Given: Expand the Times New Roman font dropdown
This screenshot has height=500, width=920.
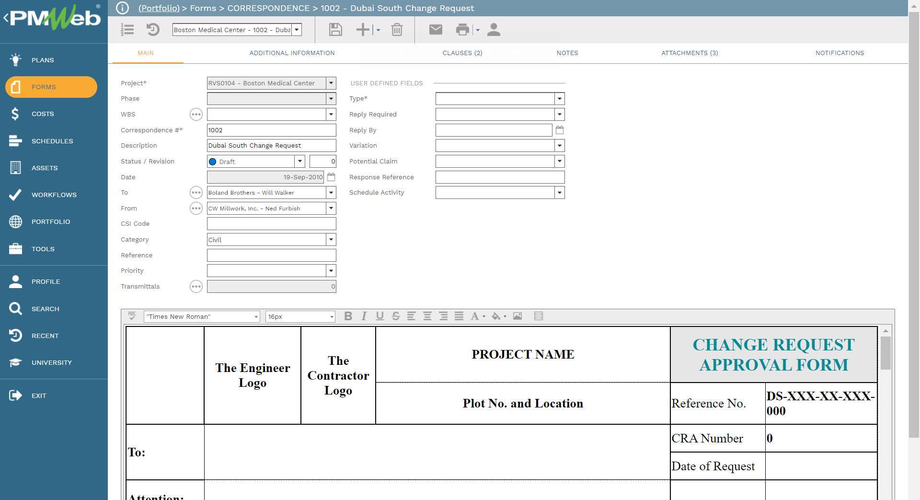Looking at the screenshot, I should pyautogui.click(x=255, y=317).
